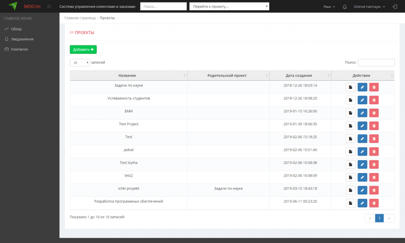405x243 pixels.
Task: Expand the Язык language dropdown
Action: coord(329,7)
